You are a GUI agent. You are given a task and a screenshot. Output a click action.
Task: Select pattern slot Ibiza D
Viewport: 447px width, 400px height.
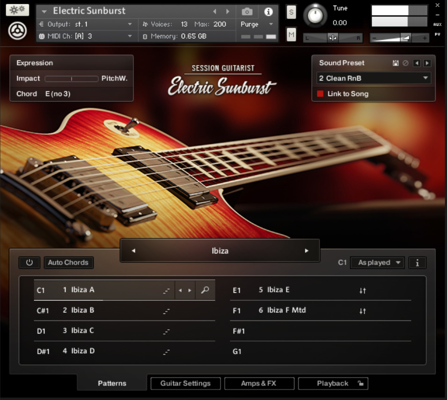pos(125,351)
